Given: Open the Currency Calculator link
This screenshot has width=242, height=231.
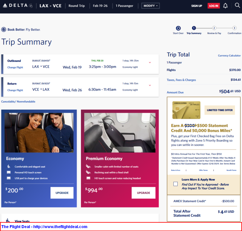Looking at the screenshot, I should coord(229,56).
